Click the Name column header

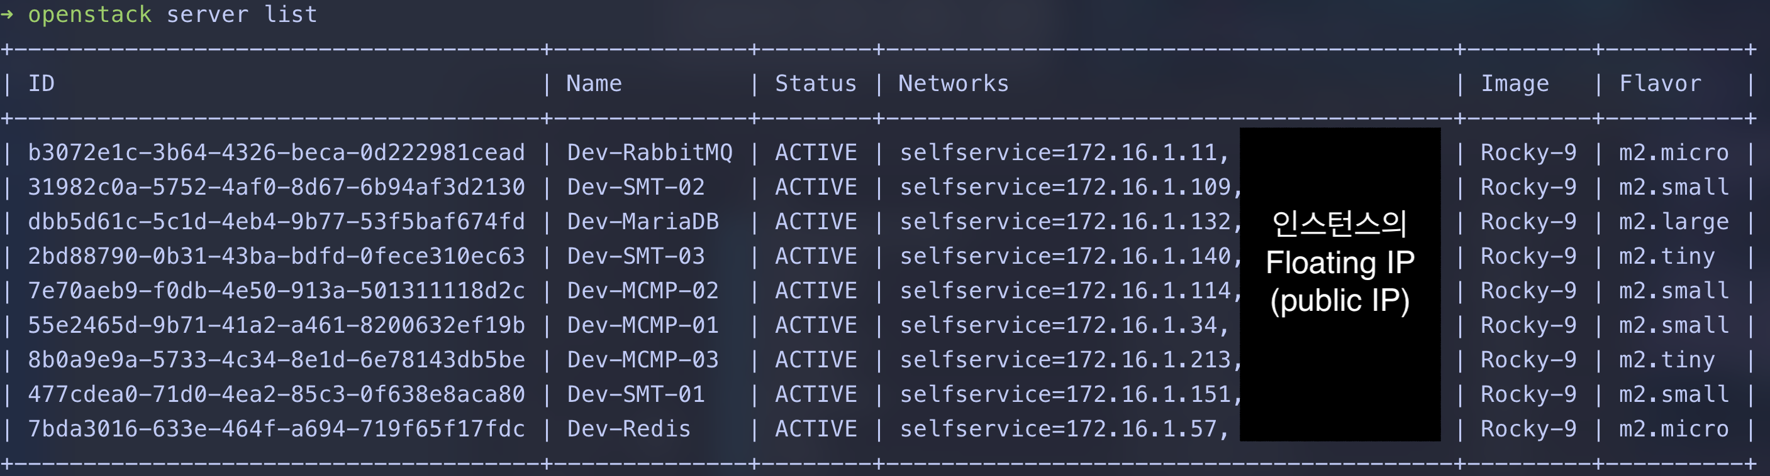(594, 84)
